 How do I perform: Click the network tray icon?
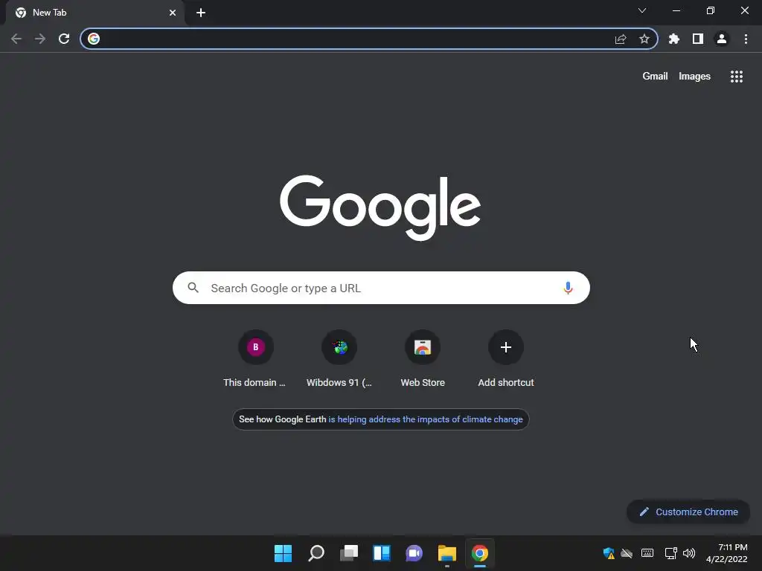[670, 553]
